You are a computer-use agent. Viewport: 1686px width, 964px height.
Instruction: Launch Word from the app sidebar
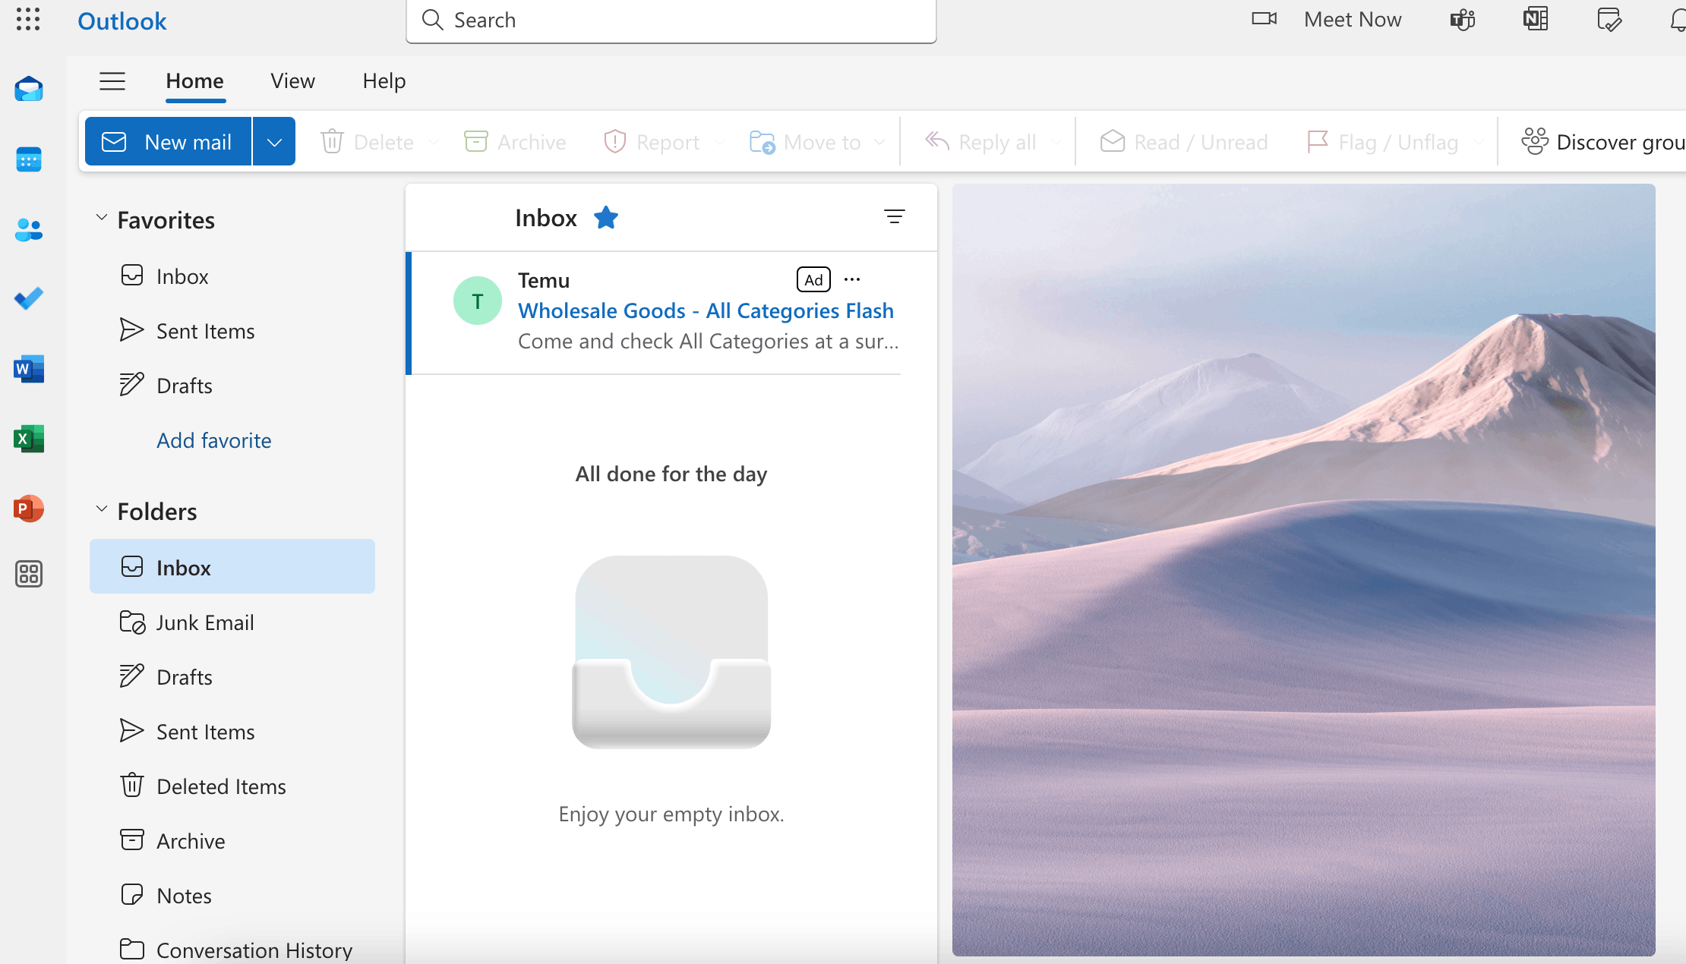click(29, 369)
